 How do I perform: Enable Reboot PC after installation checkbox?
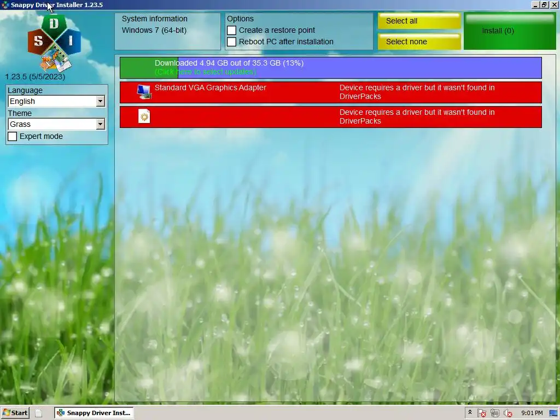click(x=231, y=42)
